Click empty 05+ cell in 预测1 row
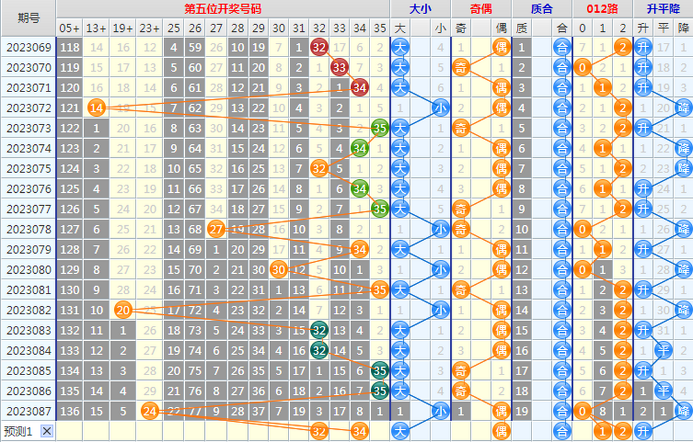This screenshot has height=442, width=693. (x=70, y=432)
